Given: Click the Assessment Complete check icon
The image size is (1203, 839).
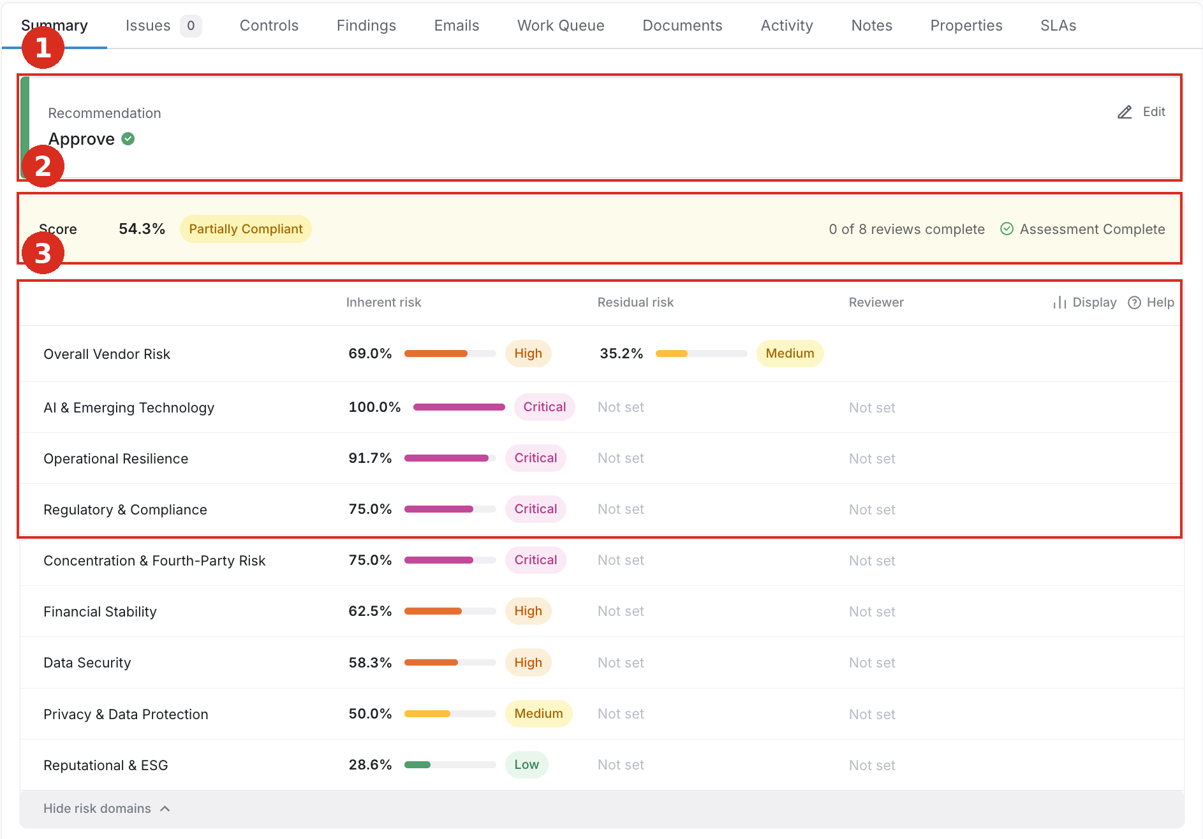Looking at the screenshot, I should coord(1007,229).
